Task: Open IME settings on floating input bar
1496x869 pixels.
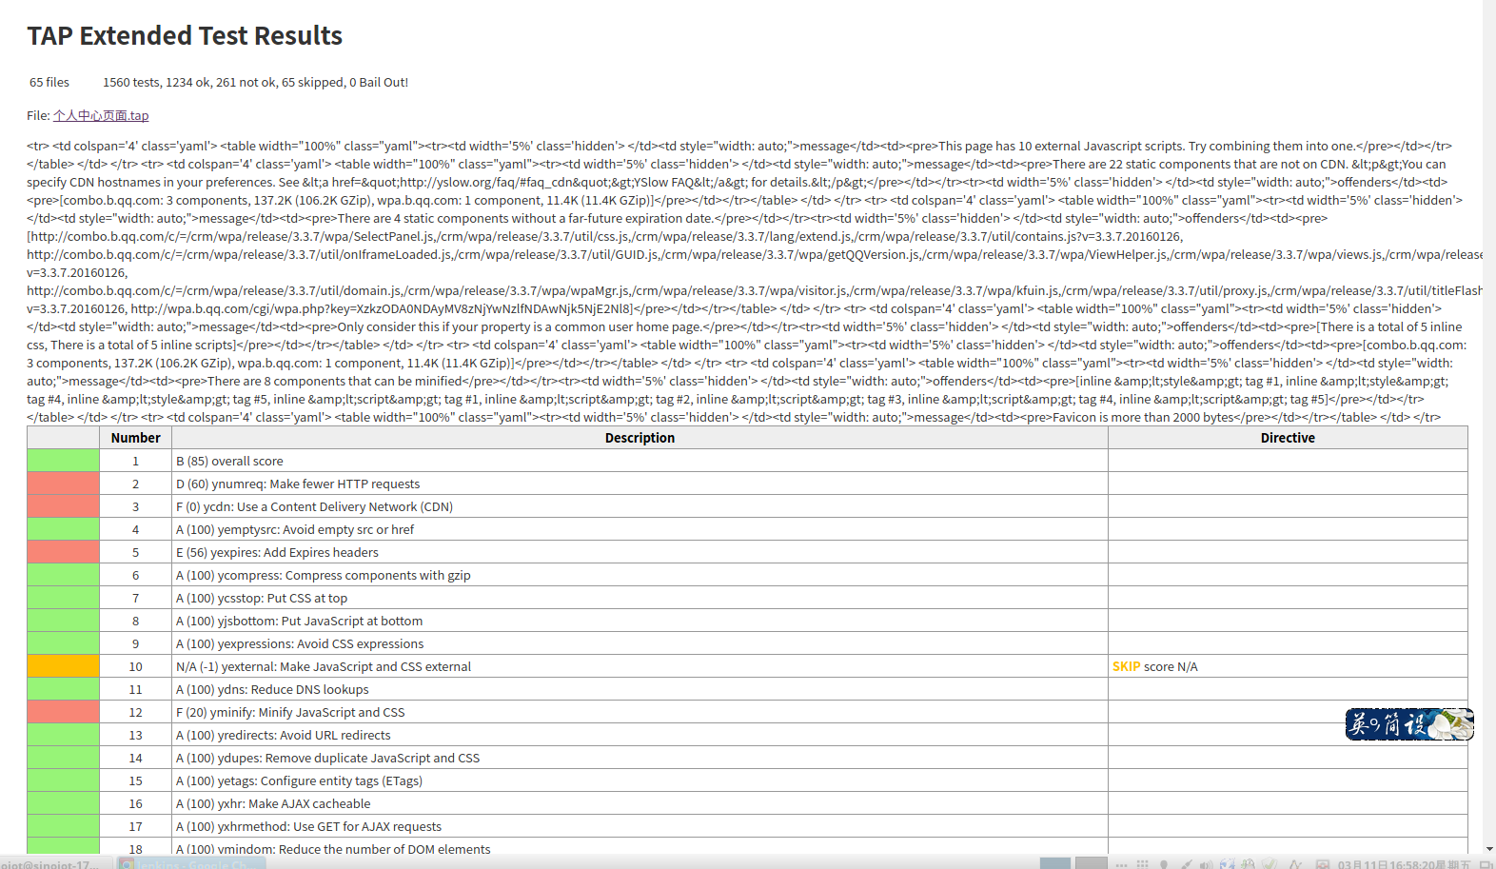Action: click(x=1415, y=724)
